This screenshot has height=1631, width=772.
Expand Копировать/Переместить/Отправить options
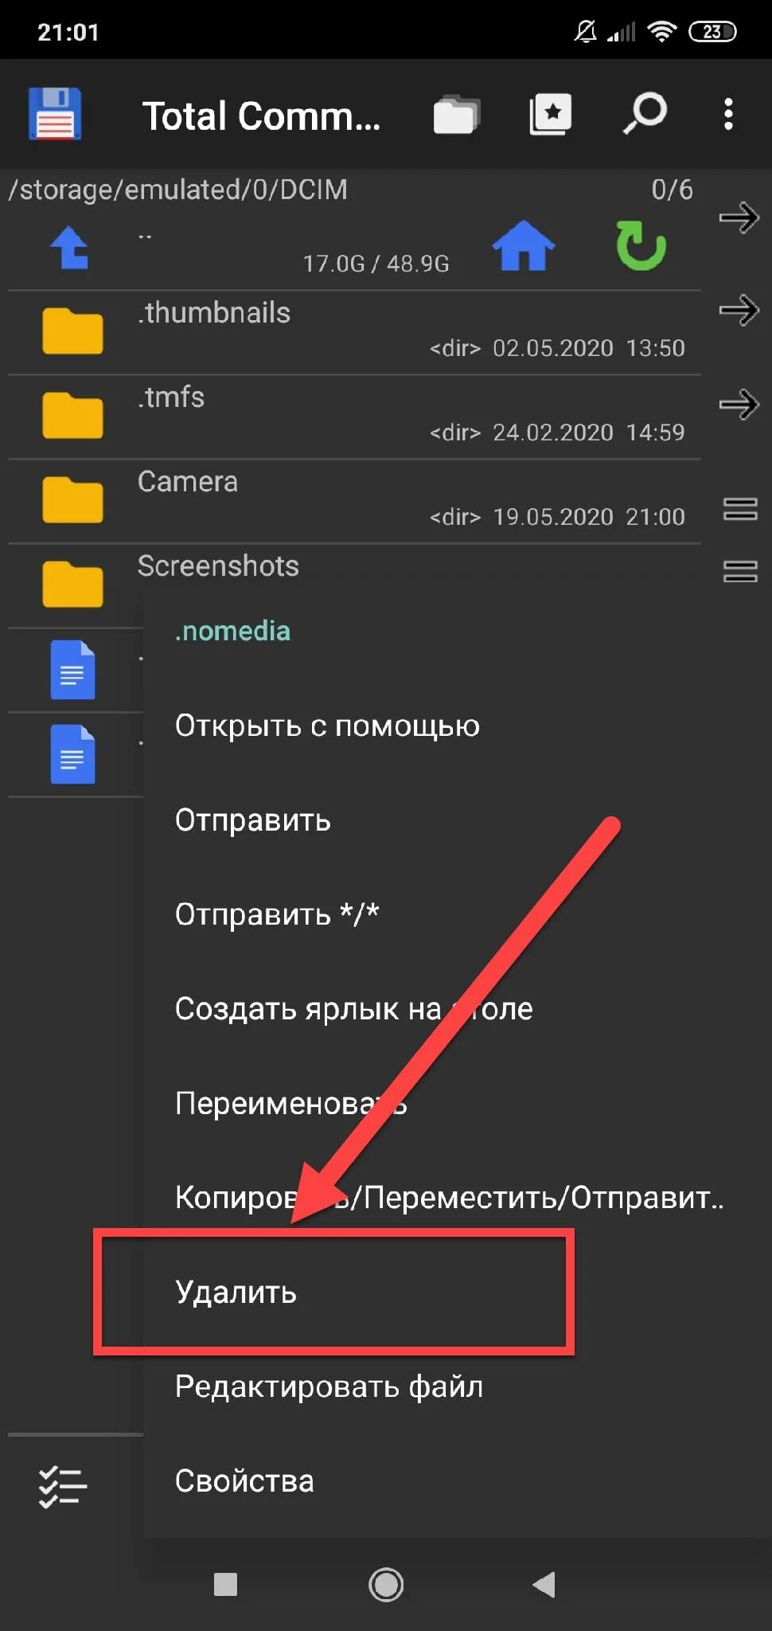pos(448,1197)
